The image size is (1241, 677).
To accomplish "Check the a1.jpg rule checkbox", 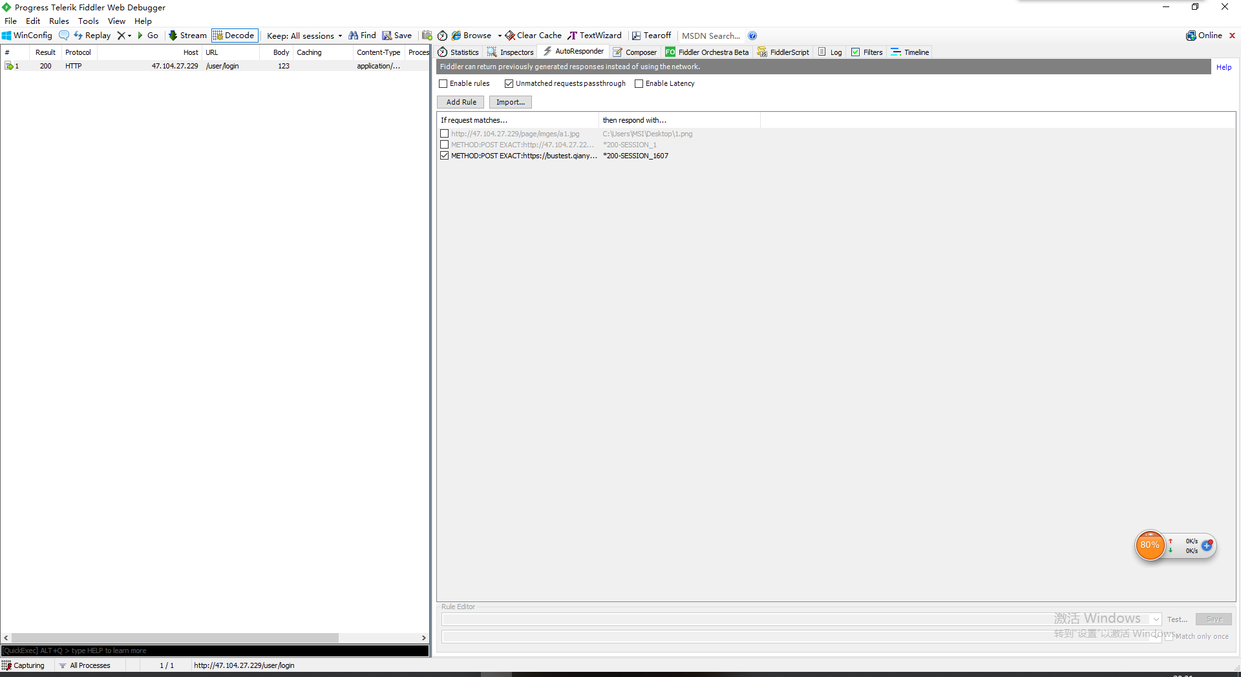I will pos(445,134).
